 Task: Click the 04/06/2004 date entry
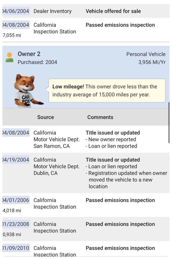(x=16, y=11)
